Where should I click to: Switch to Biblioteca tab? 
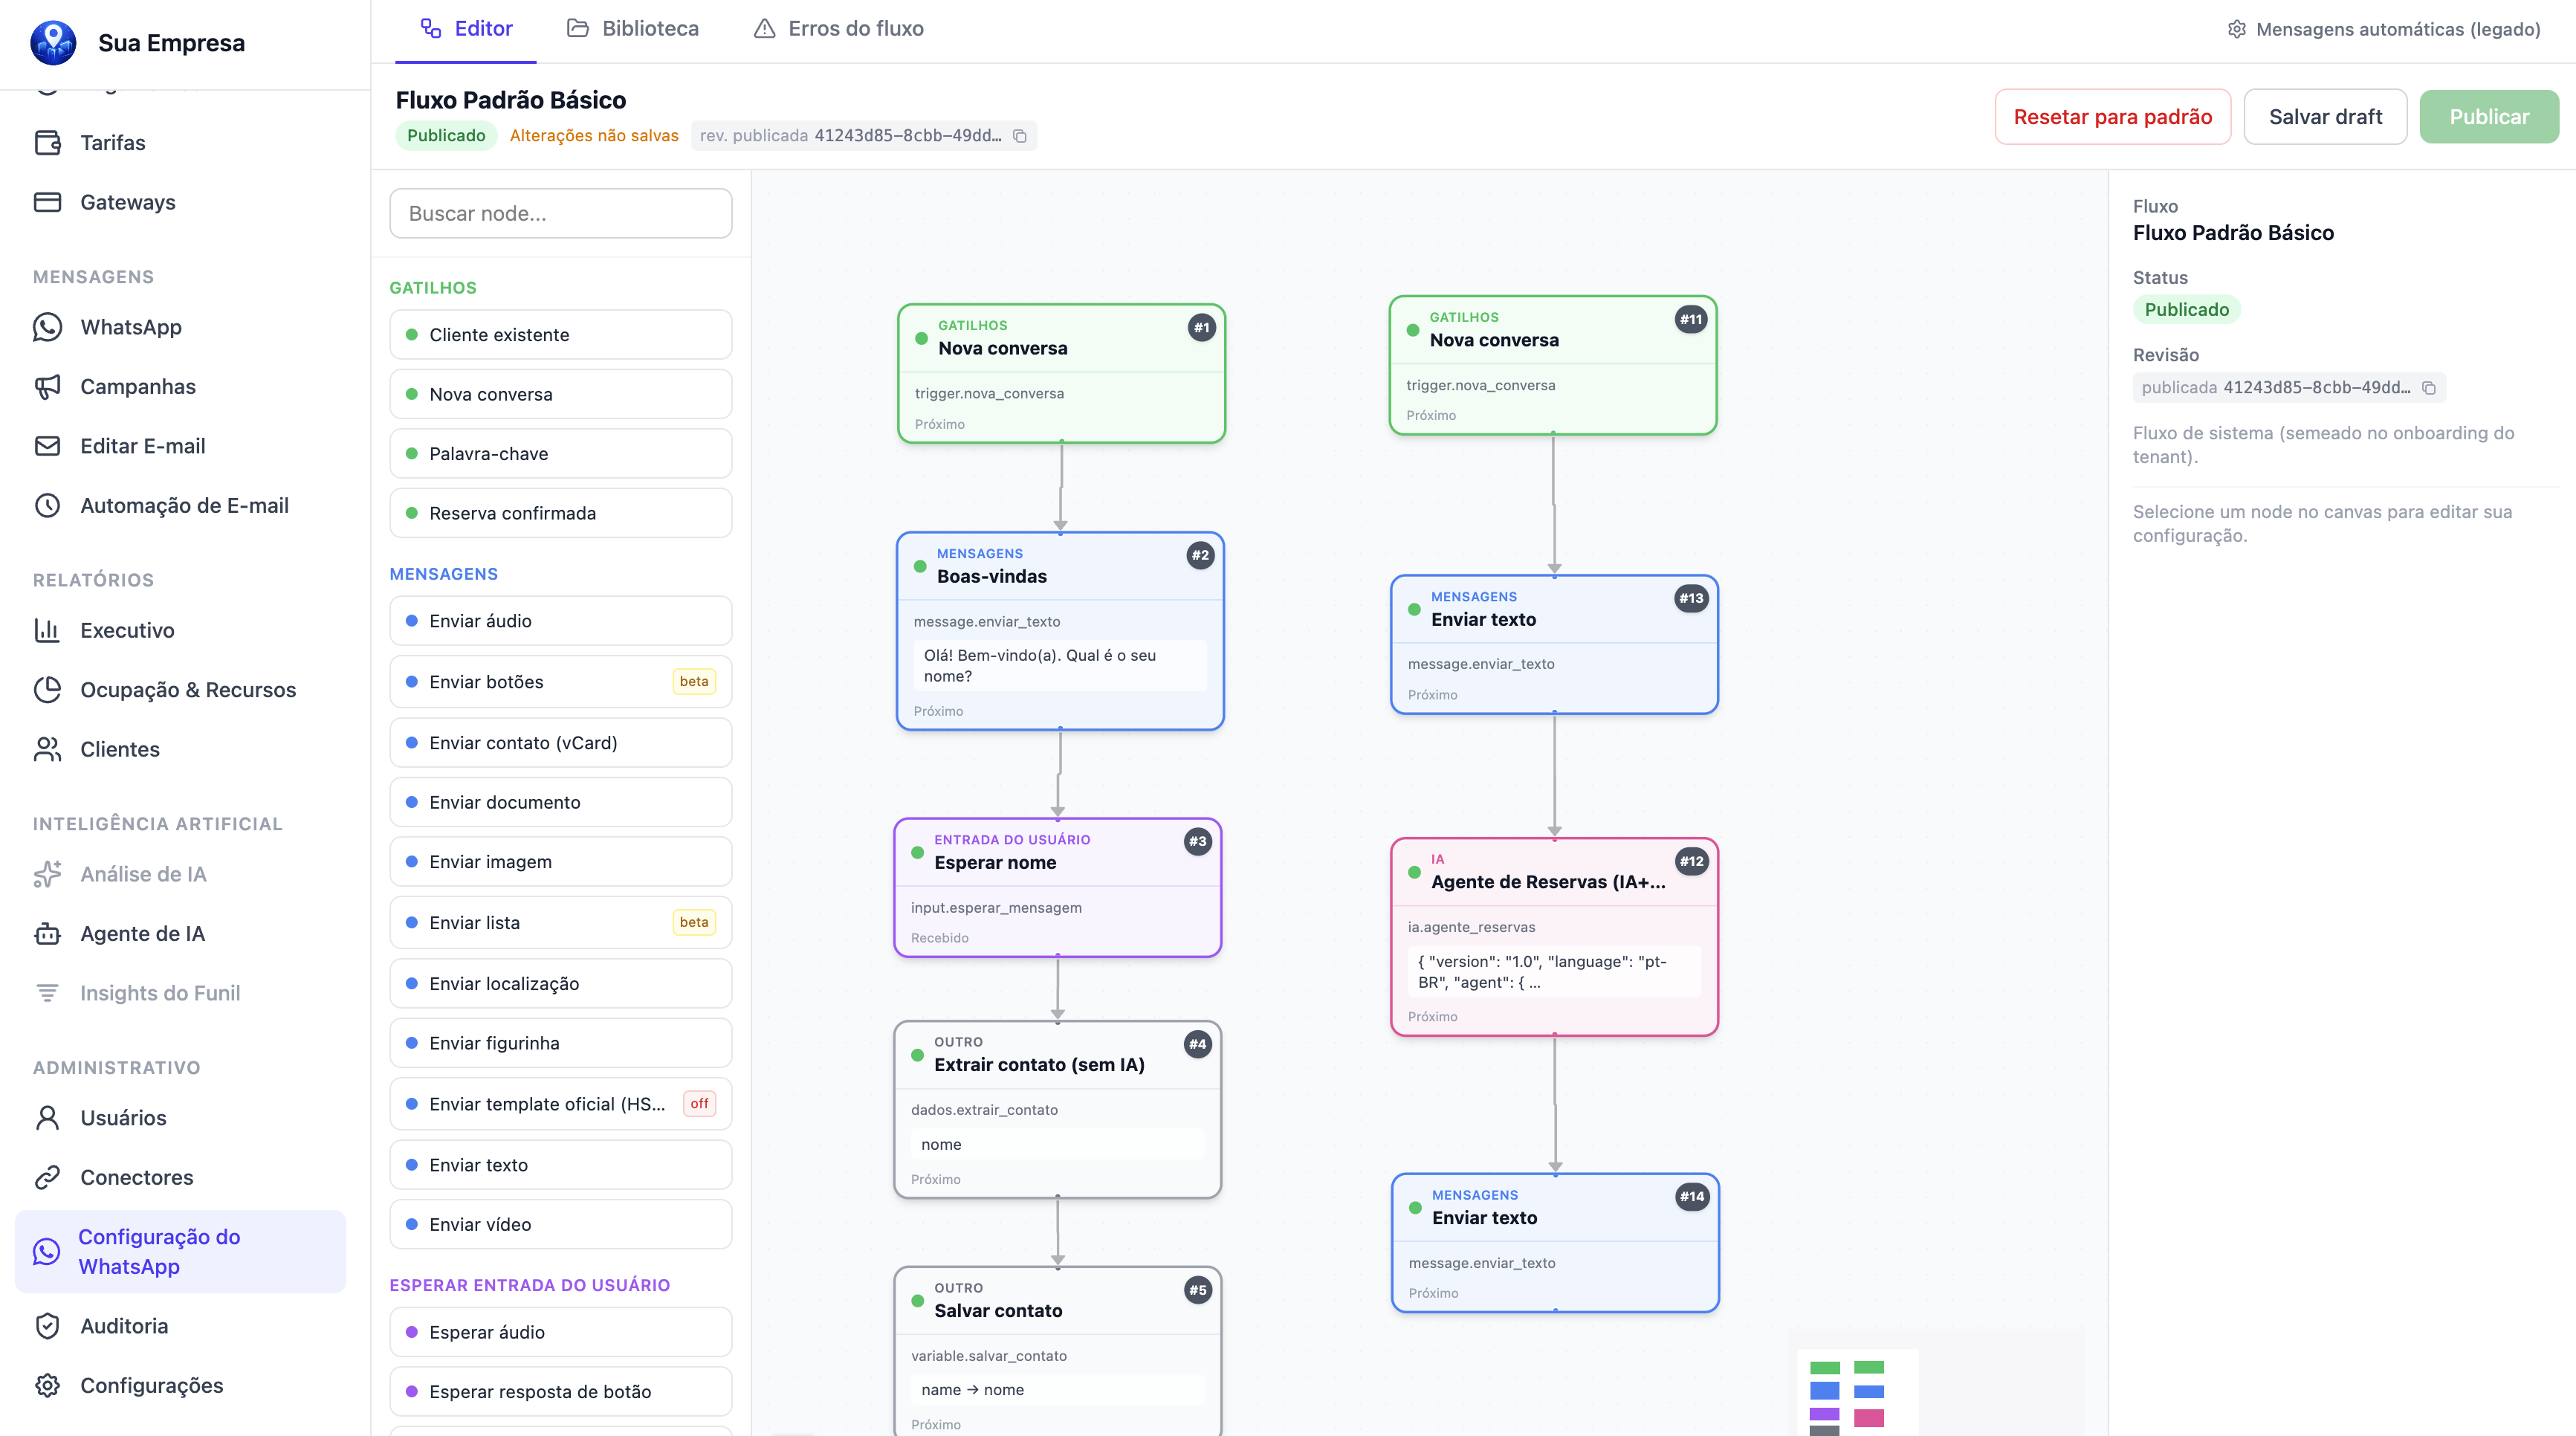[x=633, y=29]
